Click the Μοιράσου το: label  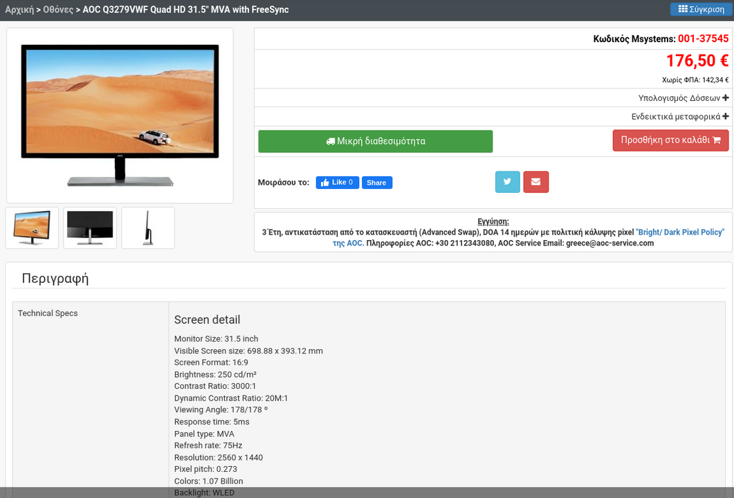coord(284,183)
